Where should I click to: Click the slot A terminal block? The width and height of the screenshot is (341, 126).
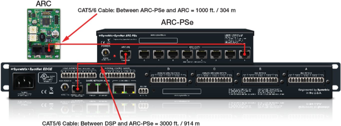[x=306, y=80]
